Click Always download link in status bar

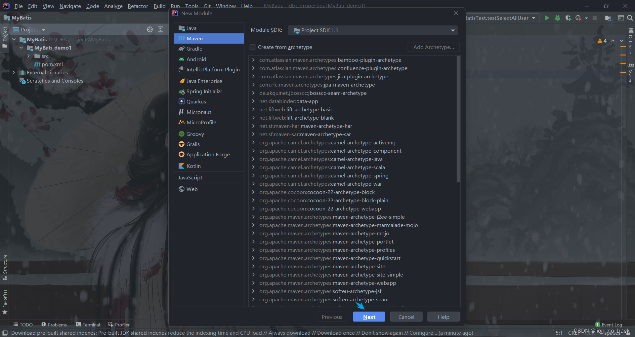(289, 333)
